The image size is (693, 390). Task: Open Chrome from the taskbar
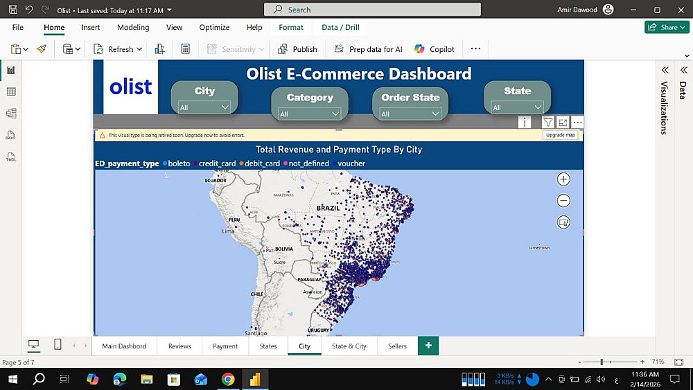(228, 379)
